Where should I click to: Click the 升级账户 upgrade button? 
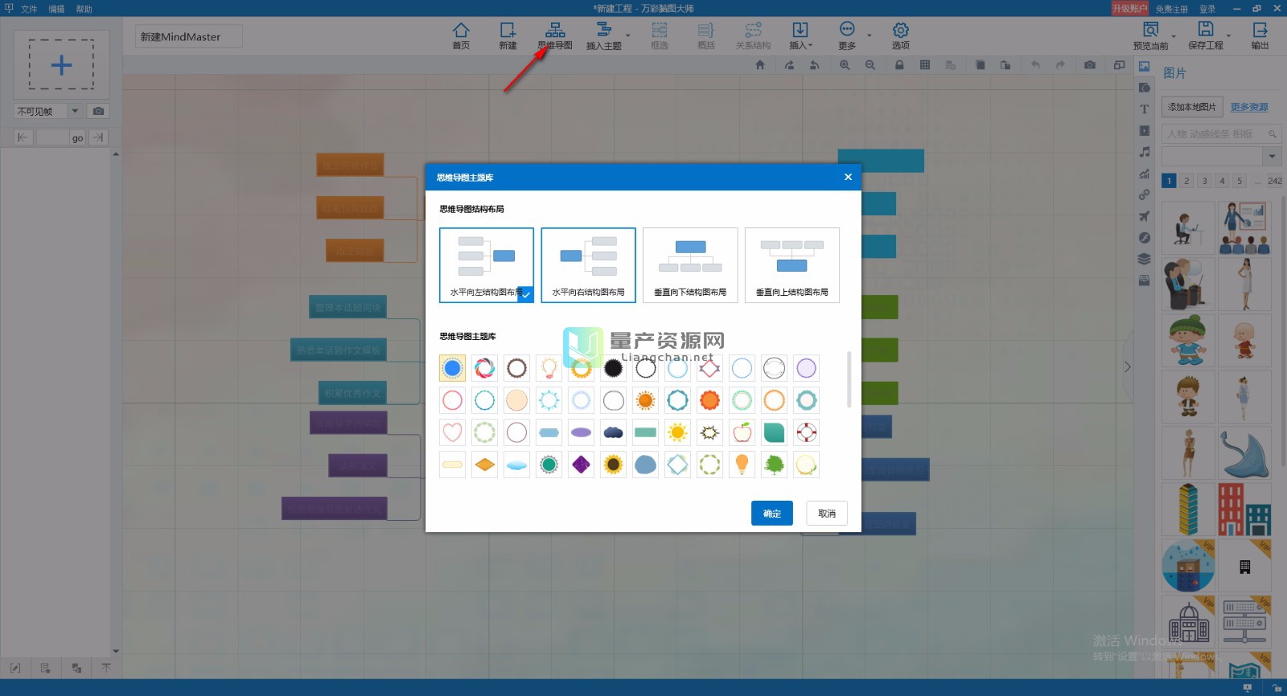click(1129, 8)
